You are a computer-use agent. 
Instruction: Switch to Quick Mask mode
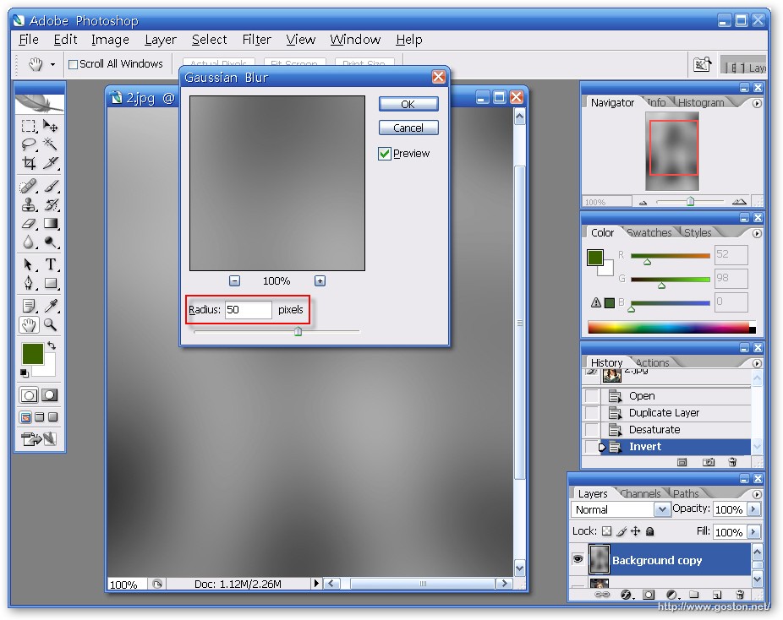coord(49,395)
